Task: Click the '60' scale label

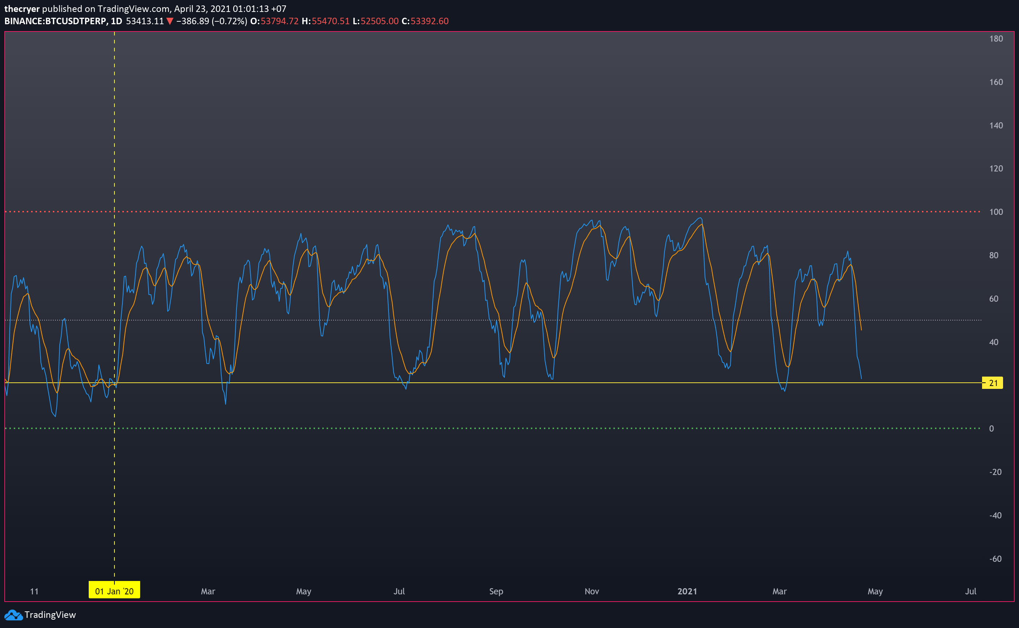Action: coord(994,299)
